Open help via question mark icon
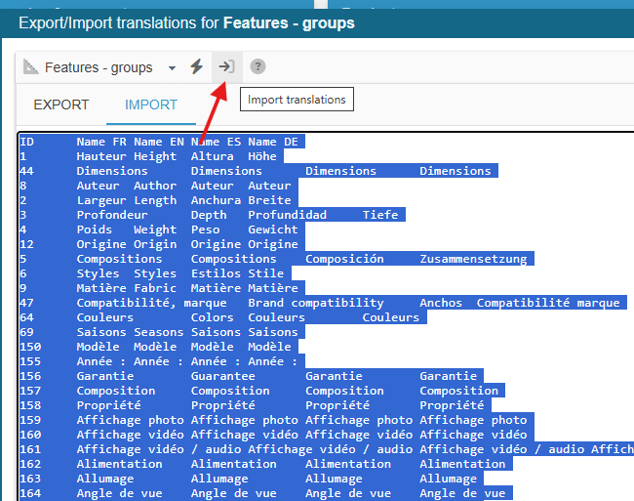The height and width of the screenshot is (501, 634). pyautogui.click(x=258, y=66)
